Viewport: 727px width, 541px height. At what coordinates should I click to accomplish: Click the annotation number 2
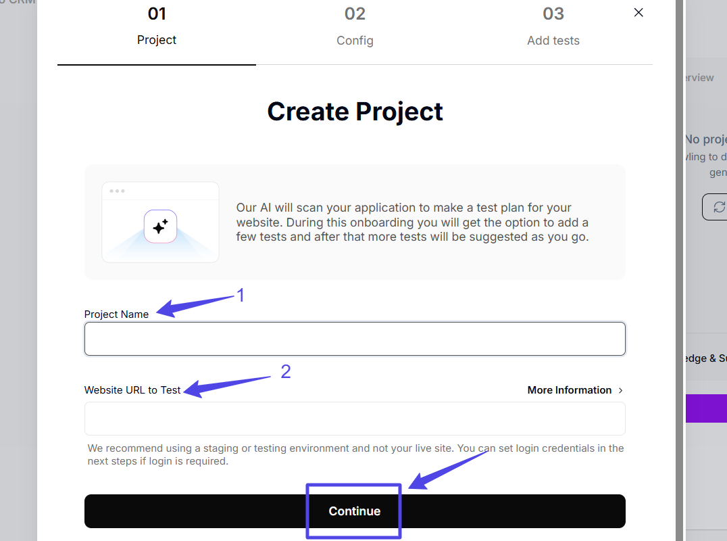coord(285,372)
